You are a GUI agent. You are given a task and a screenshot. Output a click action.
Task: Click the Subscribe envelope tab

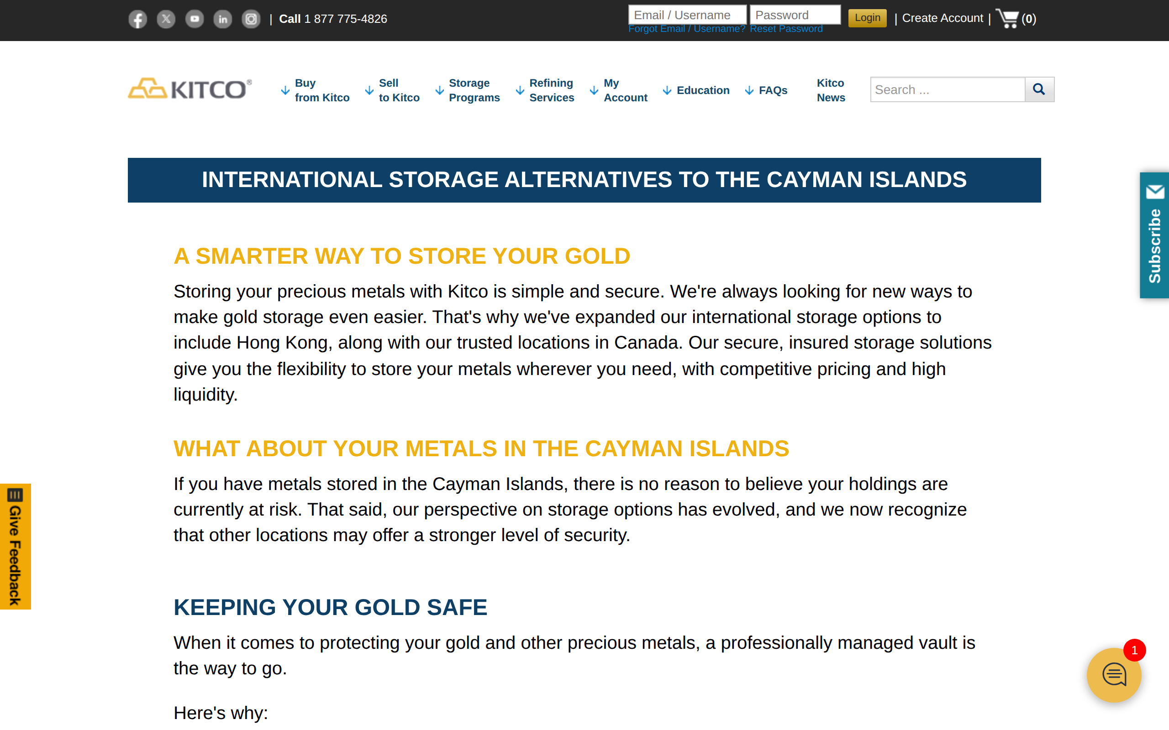click(x=1154, y=235)
